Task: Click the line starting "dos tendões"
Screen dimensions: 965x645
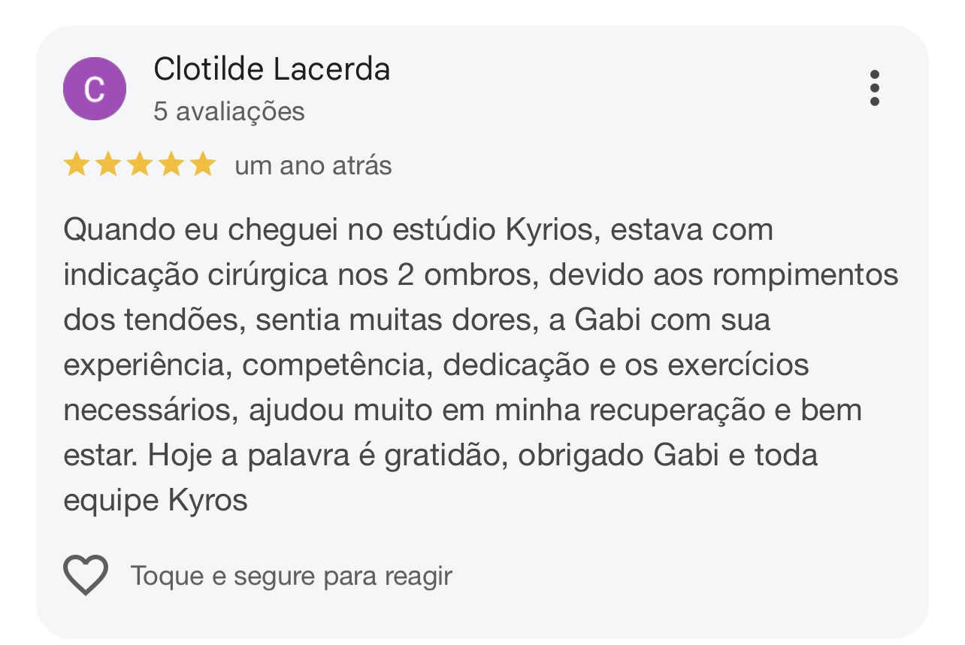Action: [417, 320]
